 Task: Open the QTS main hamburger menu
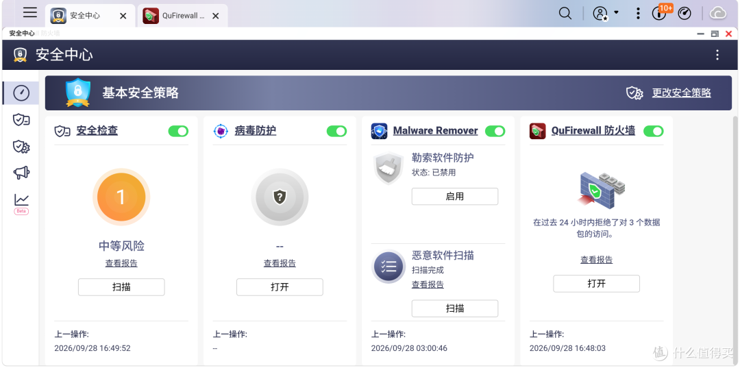29,13
